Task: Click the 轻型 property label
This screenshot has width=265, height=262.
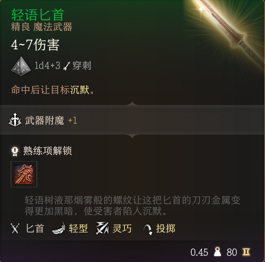Action: [x=78, y=228]
